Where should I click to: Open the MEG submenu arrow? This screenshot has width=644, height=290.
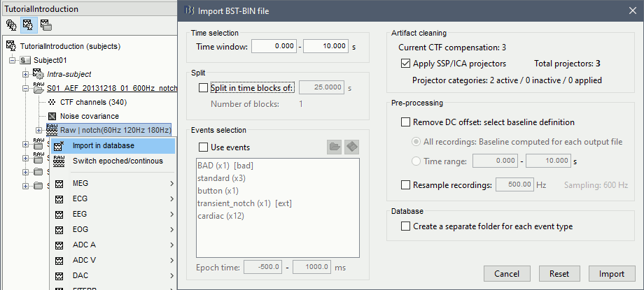171,184
